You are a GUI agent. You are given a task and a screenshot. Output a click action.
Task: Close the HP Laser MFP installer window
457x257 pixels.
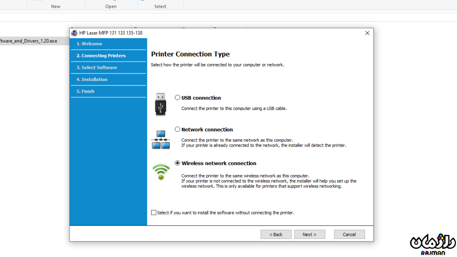click(367, 33)
